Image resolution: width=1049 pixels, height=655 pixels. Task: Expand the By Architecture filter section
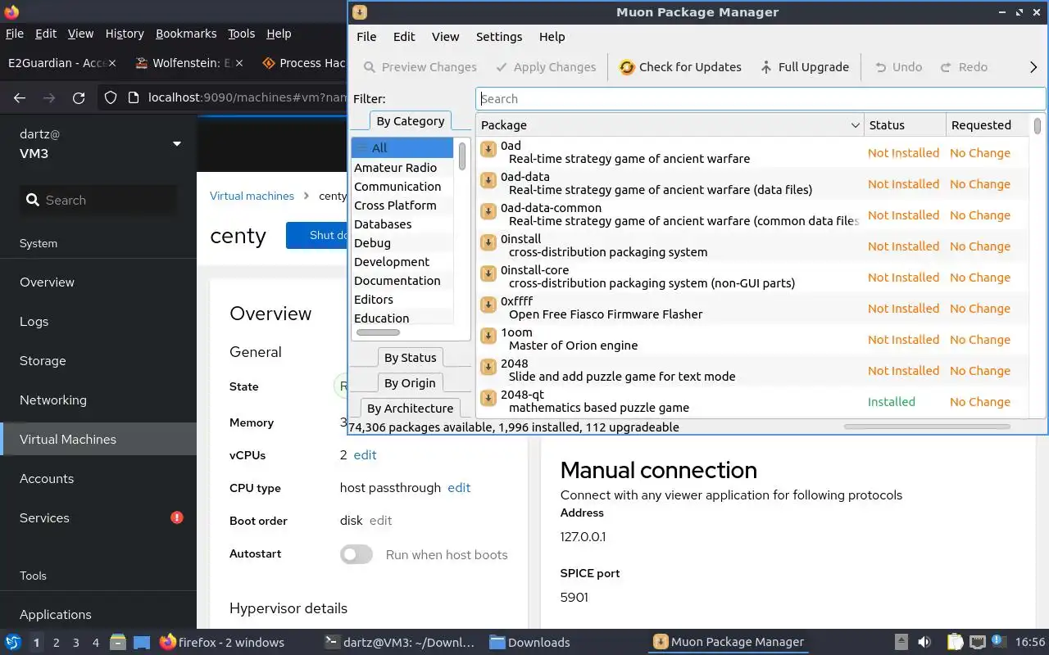pos(410,409)
